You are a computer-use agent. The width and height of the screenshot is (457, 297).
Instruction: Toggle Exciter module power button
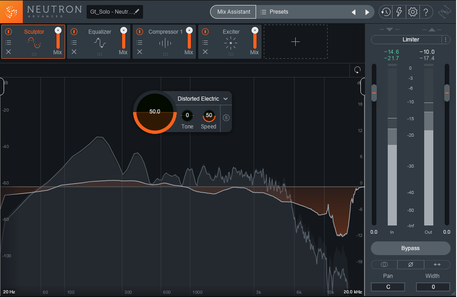[x=205, y=31]
